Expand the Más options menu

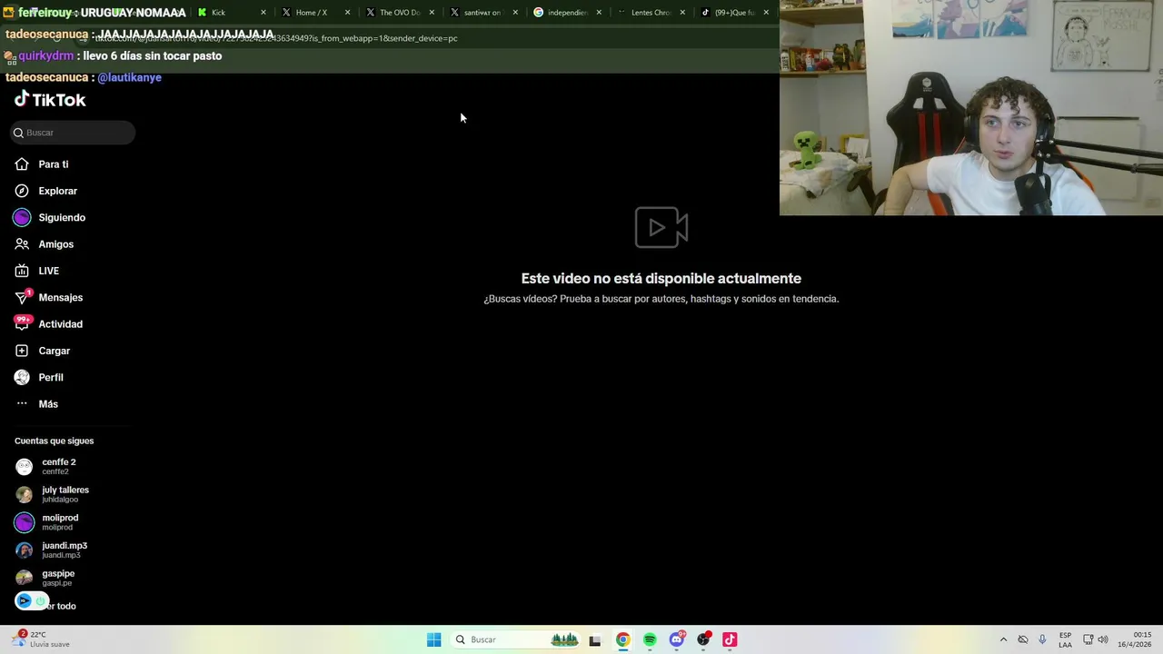point(36,404)
